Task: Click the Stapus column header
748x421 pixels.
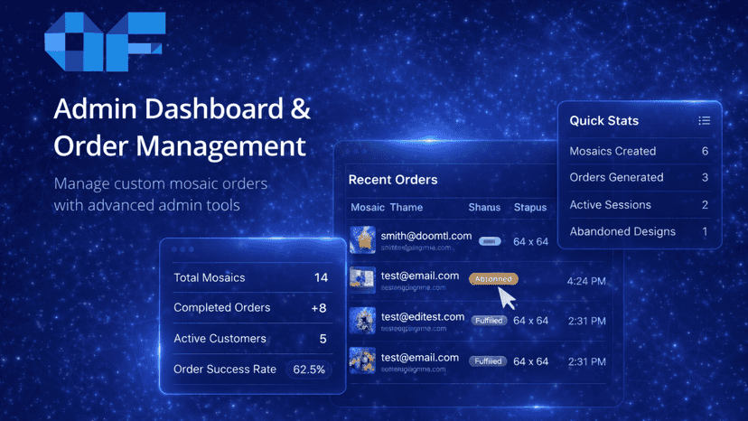Action: coord(530,207)
